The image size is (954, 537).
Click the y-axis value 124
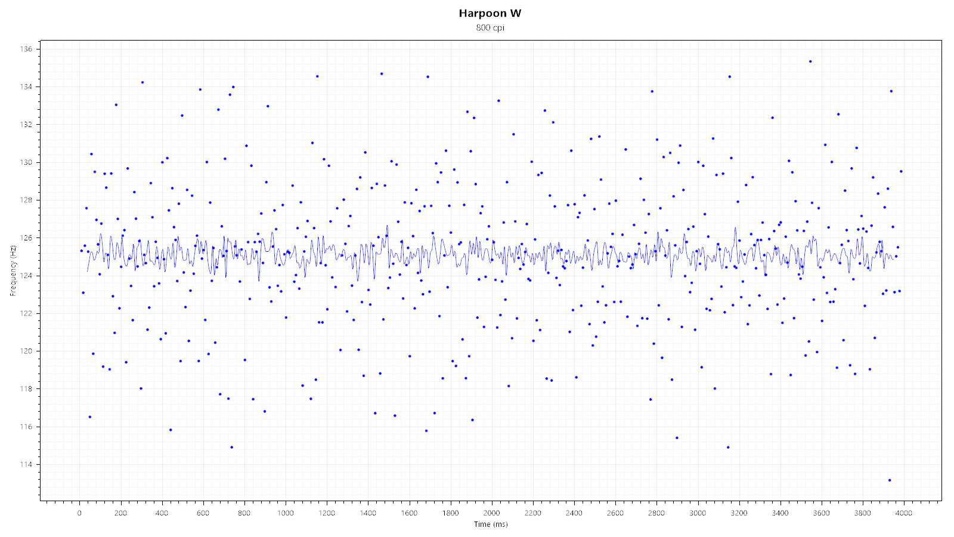click(x=26, y=276)
